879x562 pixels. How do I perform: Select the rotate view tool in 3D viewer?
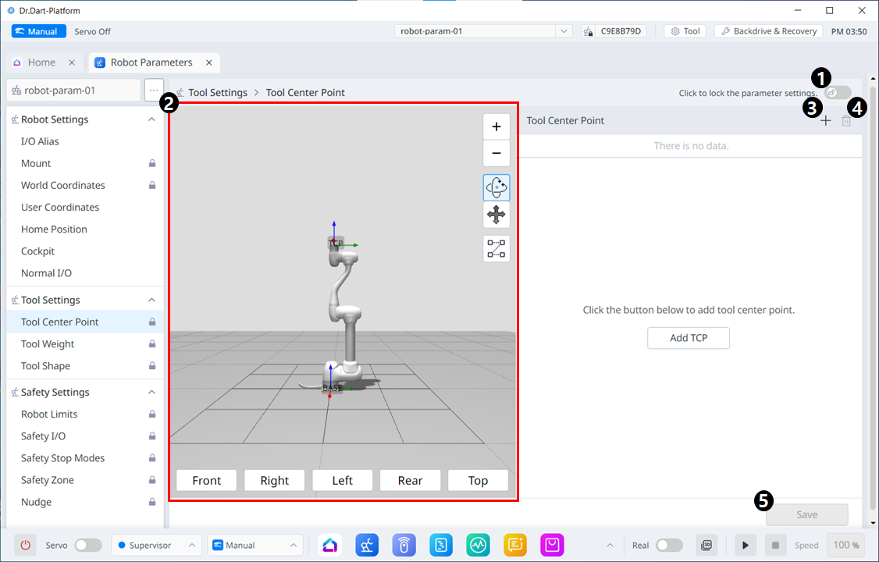coord(496,188)
